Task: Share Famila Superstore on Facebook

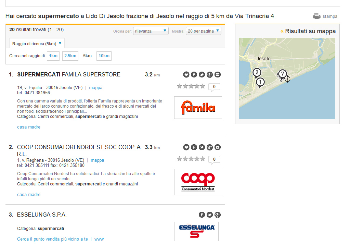Action: (194, 74)
